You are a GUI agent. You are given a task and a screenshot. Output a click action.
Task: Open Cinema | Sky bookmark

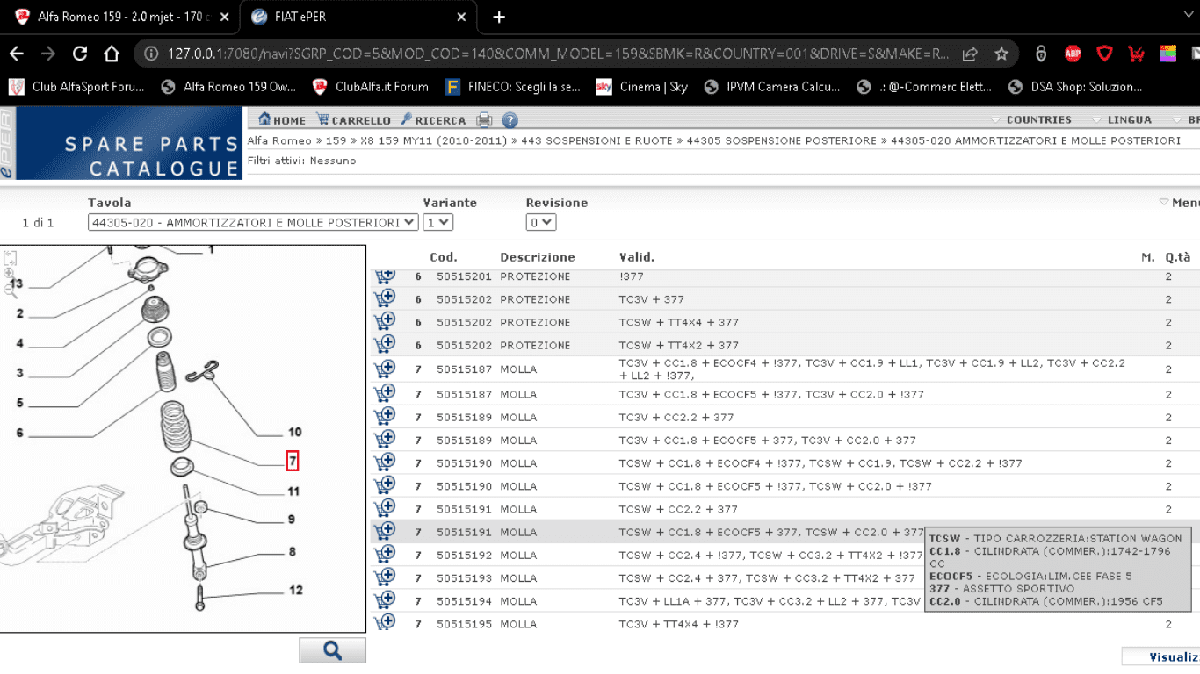coord(642,87)
